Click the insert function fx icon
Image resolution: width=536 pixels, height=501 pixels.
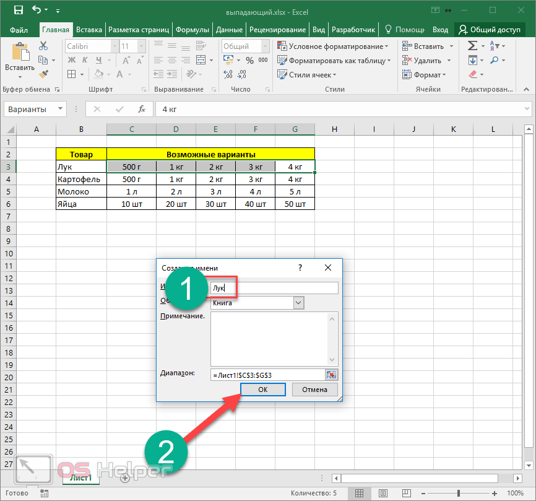[x=142, y=109]
